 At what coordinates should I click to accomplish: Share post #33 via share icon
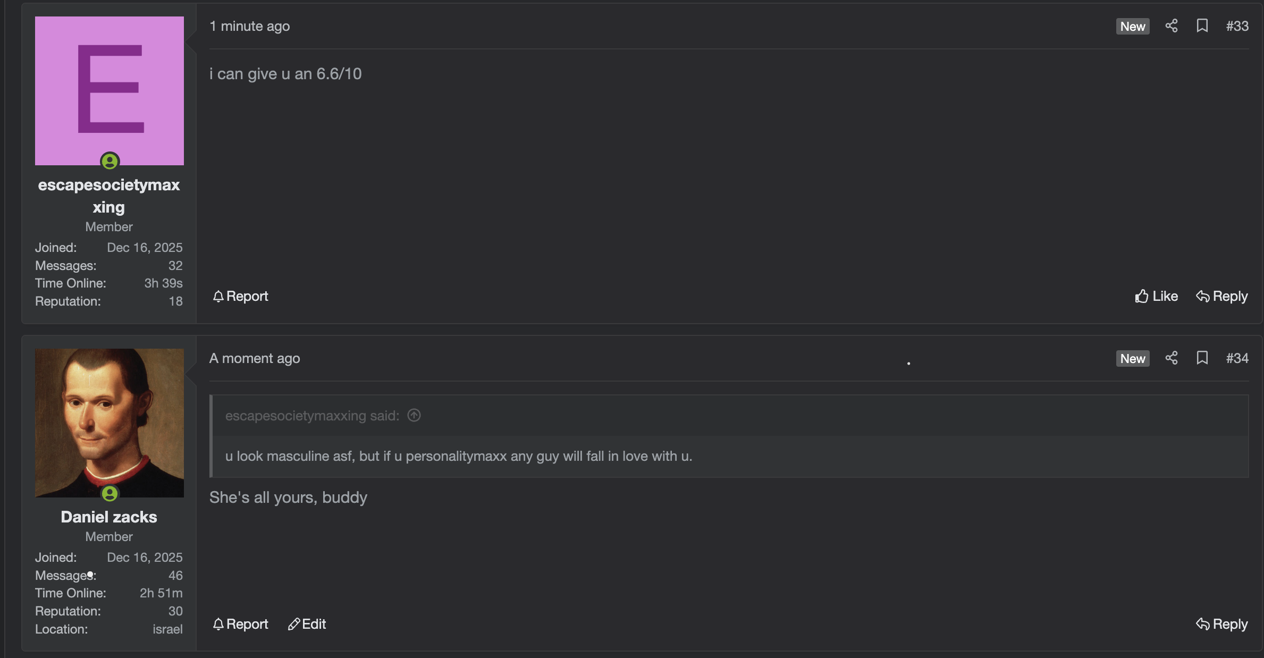[x=1172, y=26]
